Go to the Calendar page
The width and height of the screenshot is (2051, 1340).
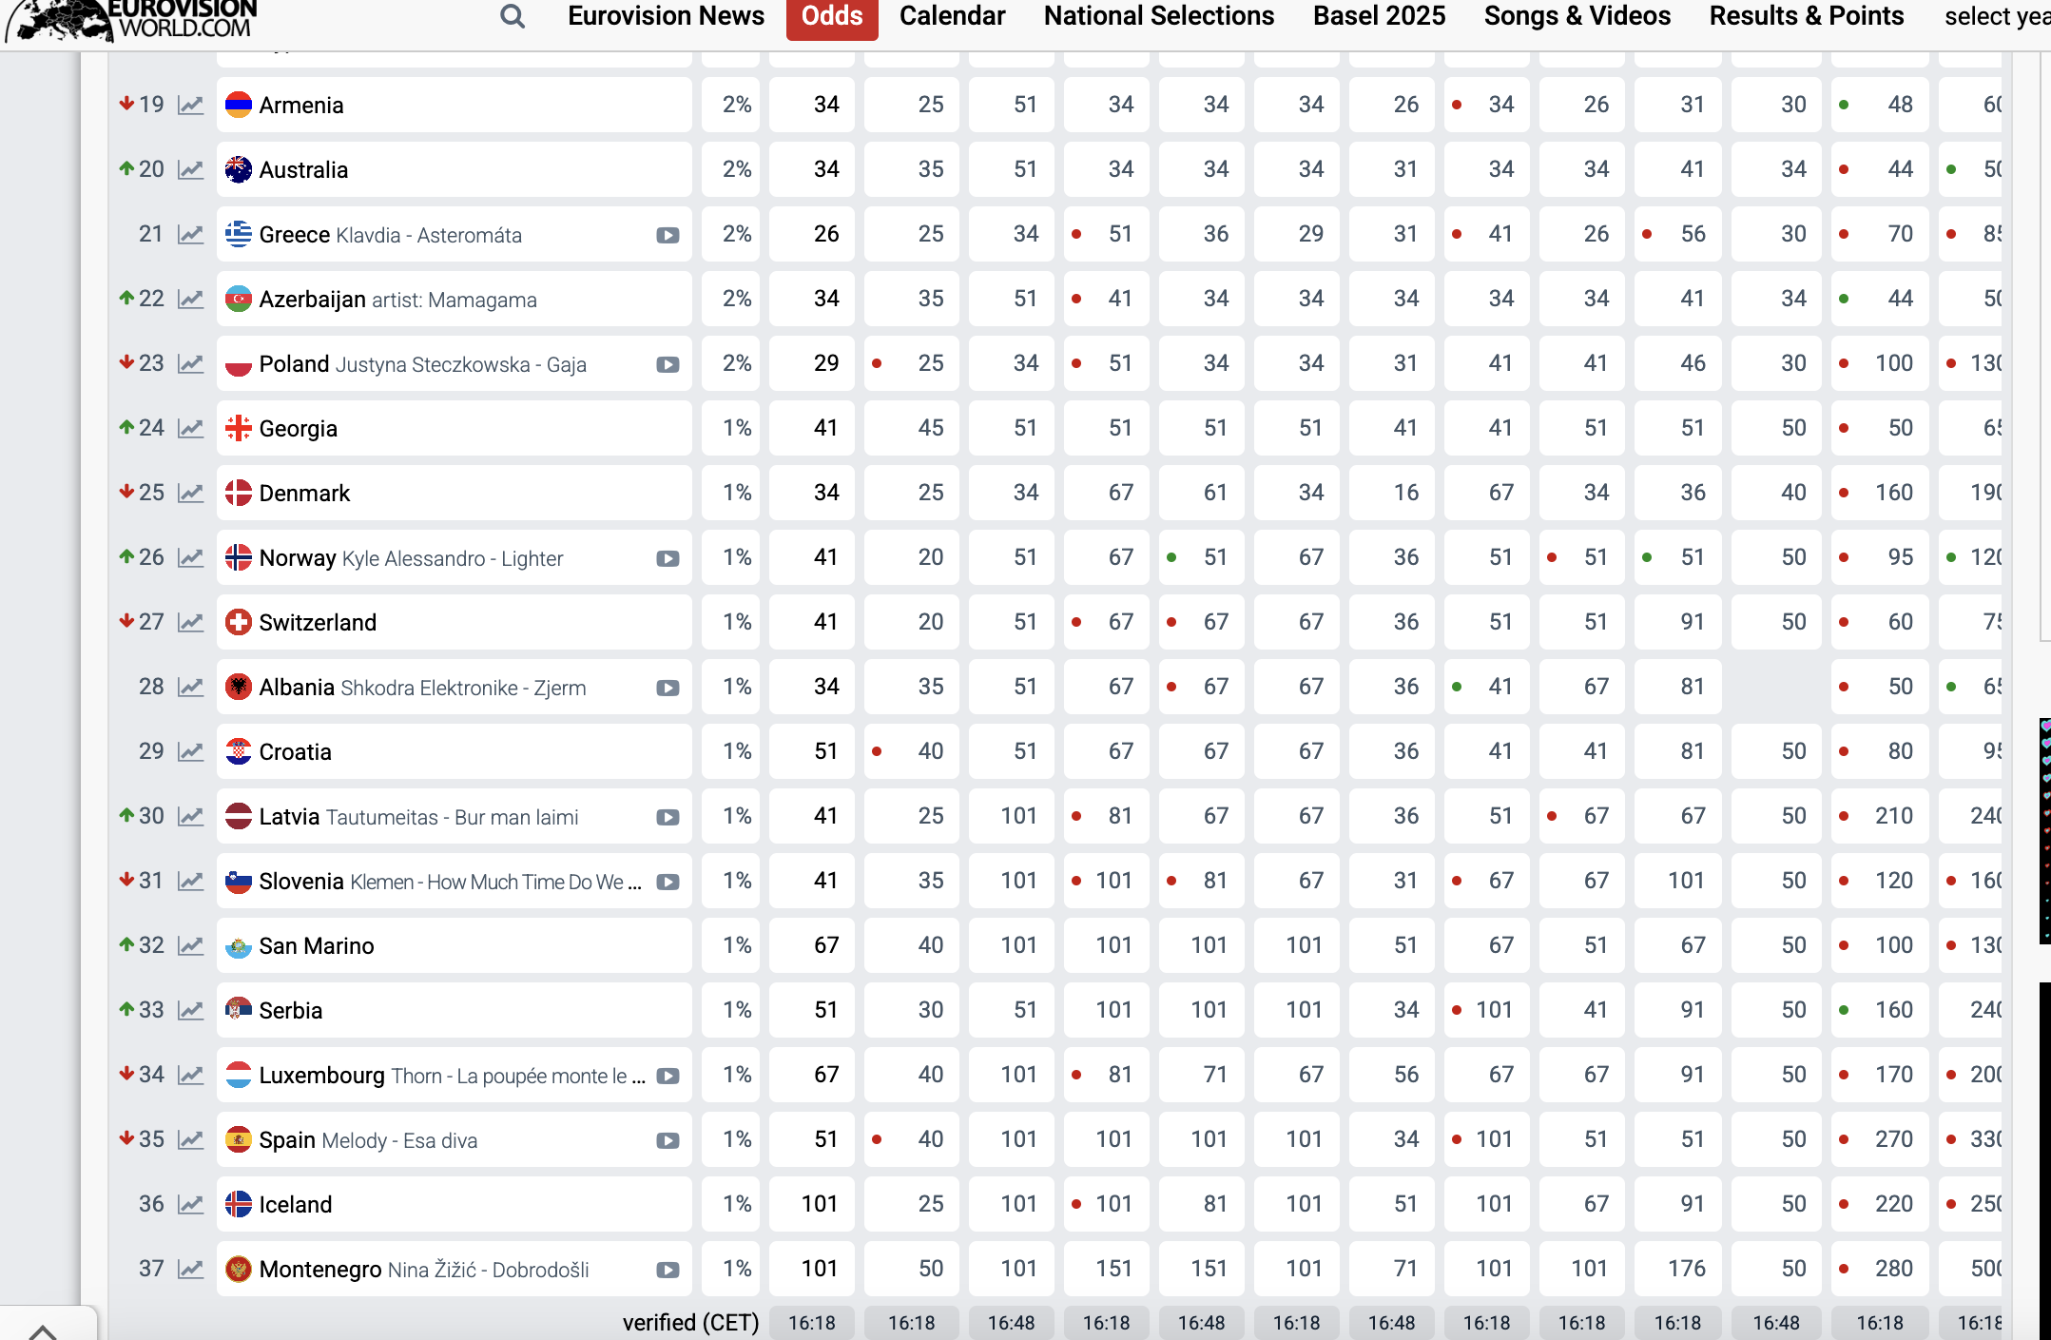[x=952, y=16]
